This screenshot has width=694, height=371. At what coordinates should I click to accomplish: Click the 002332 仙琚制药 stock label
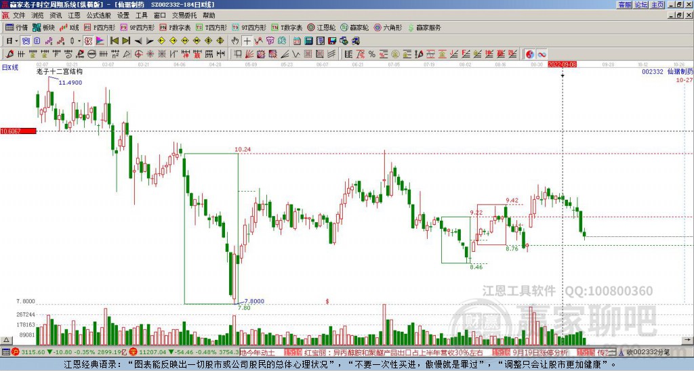click(667, 71)
